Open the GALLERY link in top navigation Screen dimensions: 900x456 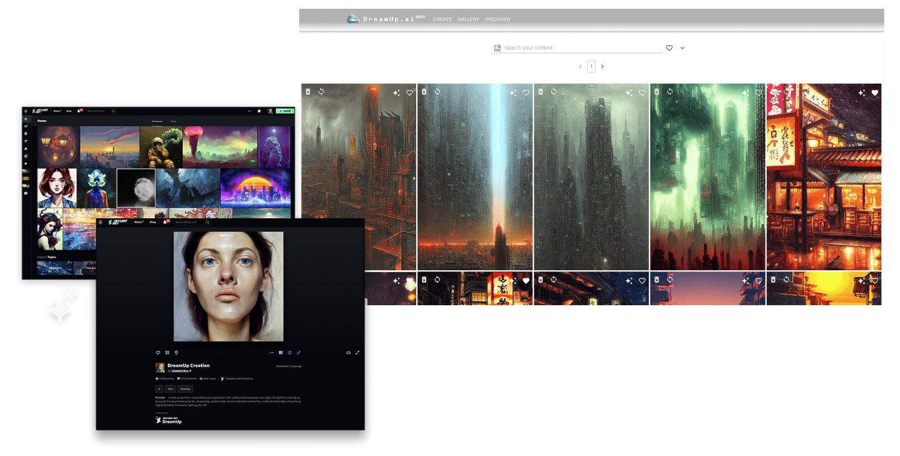[x=468, y=19]
